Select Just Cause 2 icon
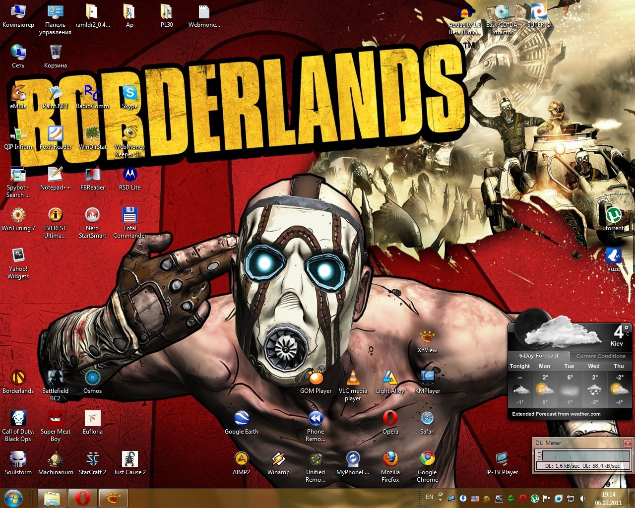Image resolution: width=635 pixels, height=508 pixels. tap(129, 463)
